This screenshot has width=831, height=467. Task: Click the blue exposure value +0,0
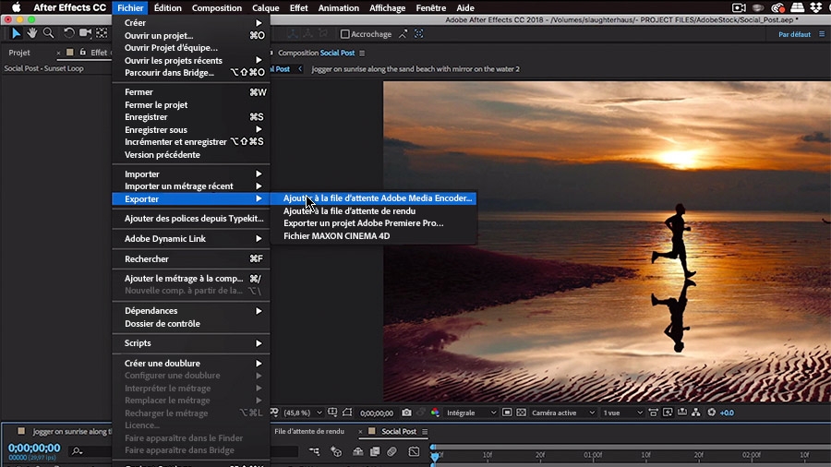(x=727, y=413)
